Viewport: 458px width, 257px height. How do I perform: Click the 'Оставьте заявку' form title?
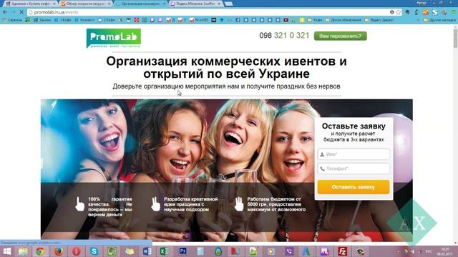(x=354, y=126)
